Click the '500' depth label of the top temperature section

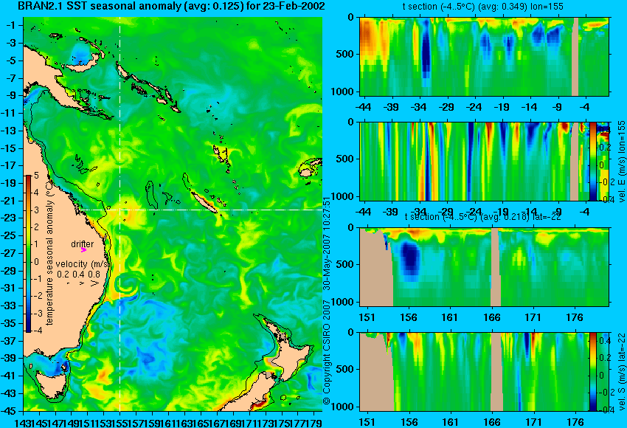click(345, 54)
